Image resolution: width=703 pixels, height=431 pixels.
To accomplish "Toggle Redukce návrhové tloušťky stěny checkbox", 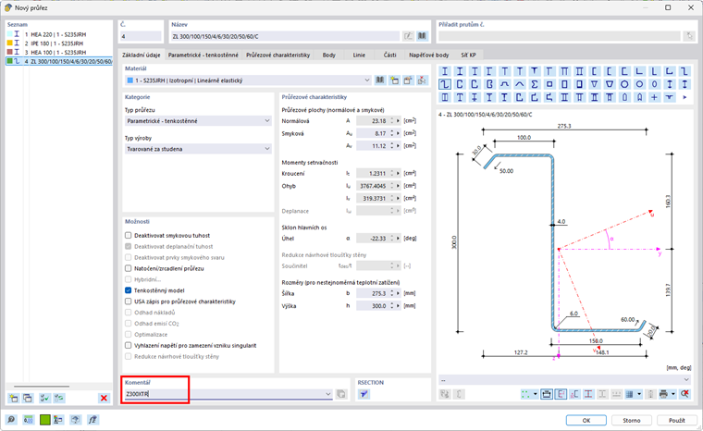I will [129, 356].
